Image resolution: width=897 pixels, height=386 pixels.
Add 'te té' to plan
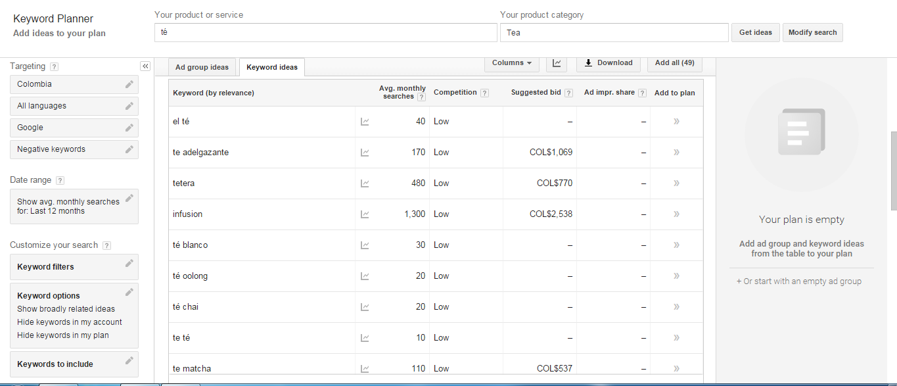[x=676, y=338]
